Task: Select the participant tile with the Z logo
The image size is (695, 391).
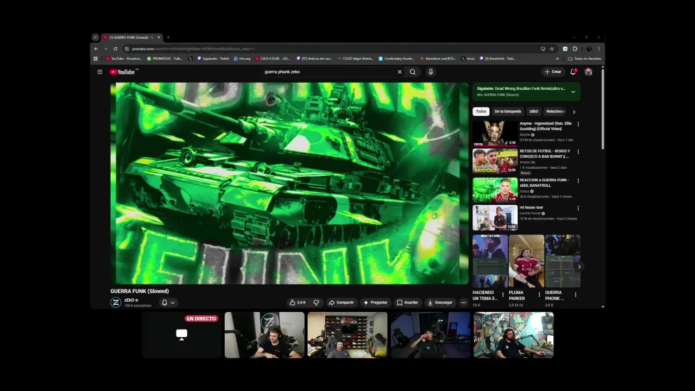Action: [264, 335]
